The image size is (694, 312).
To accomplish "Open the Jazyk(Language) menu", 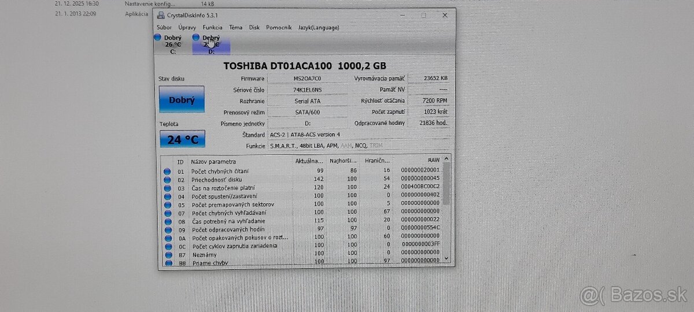I will (x=319, y=27).
